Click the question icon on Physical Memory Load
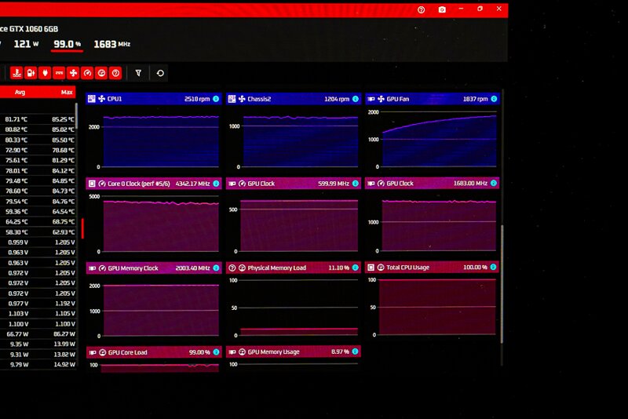Viewport: 628px width, 419px height. (232, 268)
